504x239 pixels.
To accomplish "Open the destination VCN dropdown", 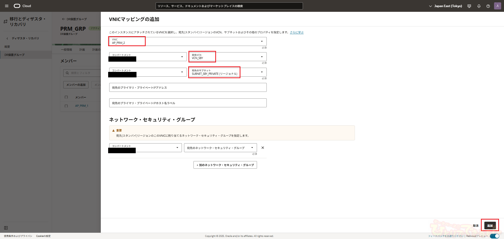I will coord(261,57).
